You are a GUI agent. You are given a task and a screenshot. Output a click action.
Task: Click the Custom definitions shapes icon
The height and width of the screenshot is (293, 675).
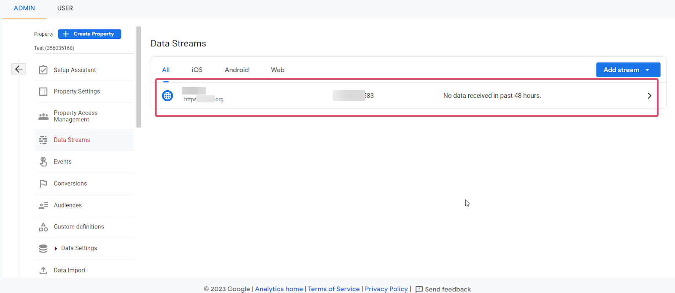pyautogui.click(x=43, y=227)
